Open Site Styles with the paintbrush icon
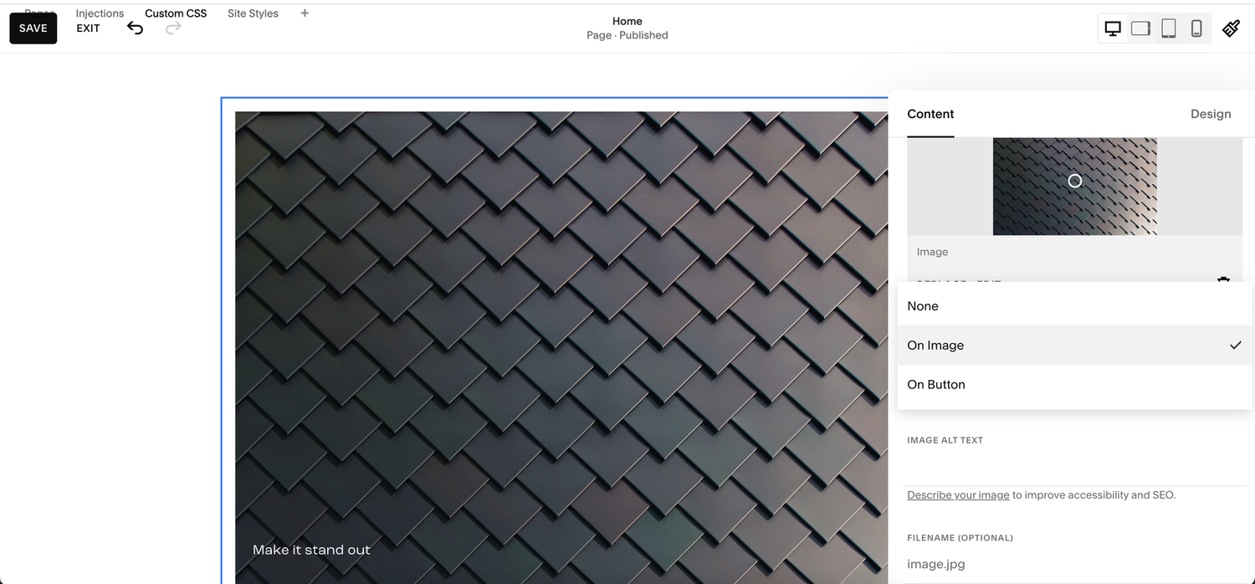 click(x=1231, y=28)
